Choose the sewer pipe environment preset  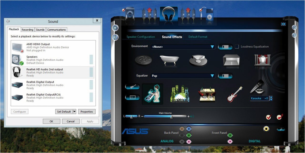coord(143,60)
